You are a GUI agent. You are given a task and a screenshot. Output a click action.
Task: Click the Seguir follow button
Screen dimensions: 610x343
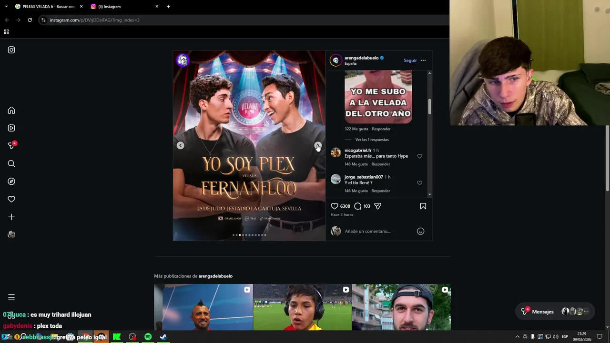click(410, 61)
